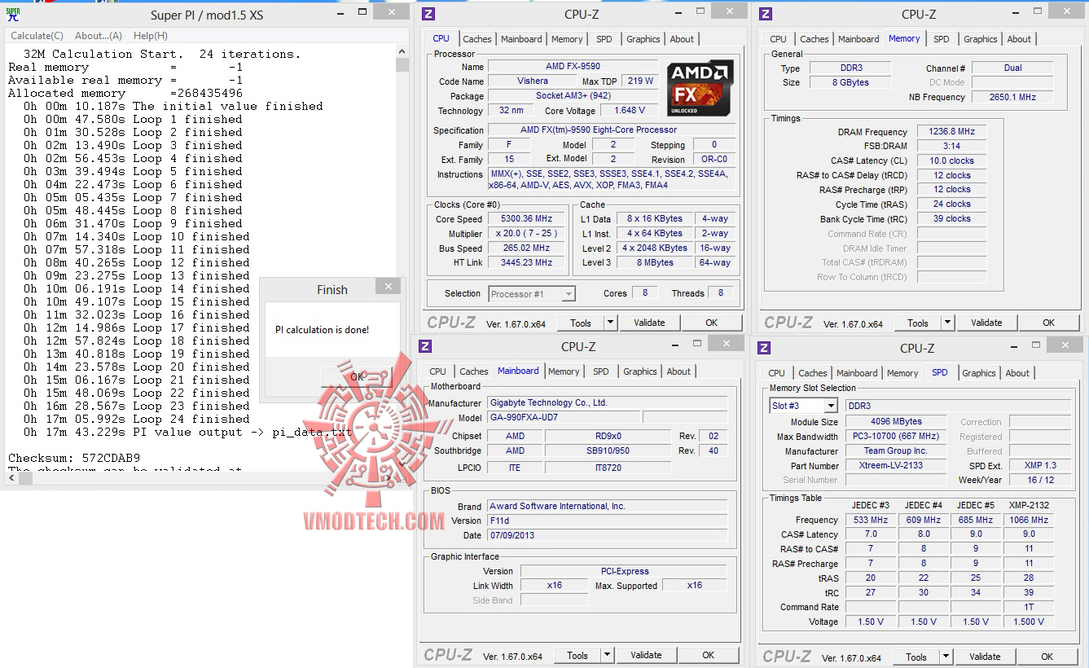This screenshot has width=1089, height=668.
Task: Close the Finish dialog with its X button
Action: click(x=389, y=287)
